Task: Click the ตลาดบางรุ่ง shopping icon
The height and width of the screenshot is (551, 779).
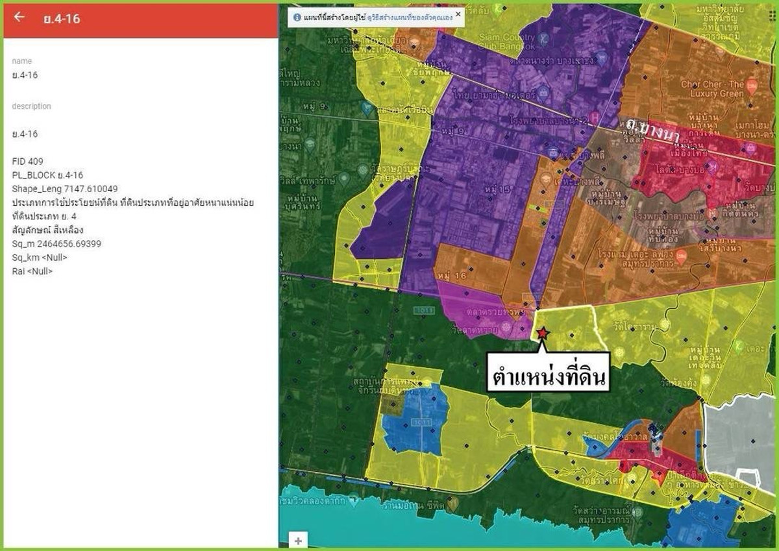Action: (x=601, y=56)
